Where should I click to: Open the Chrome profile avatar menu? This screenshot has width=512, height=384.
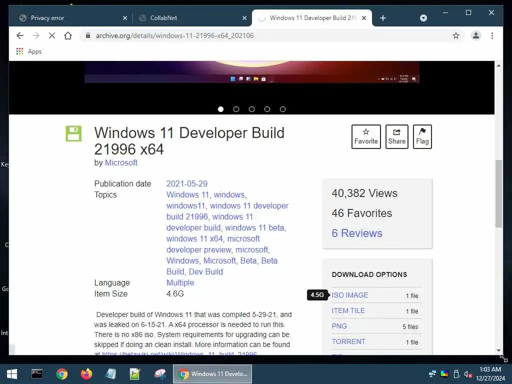point(476,35)
